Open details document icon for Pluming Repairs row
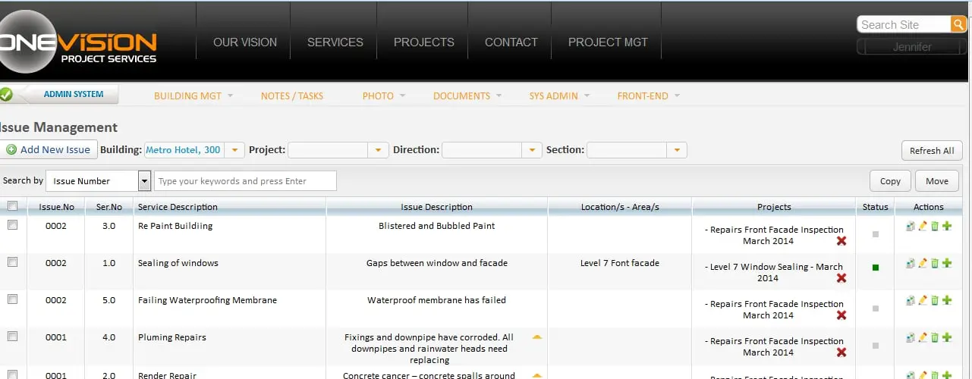This screenshot has width=972, height=379. coord(911,337)
